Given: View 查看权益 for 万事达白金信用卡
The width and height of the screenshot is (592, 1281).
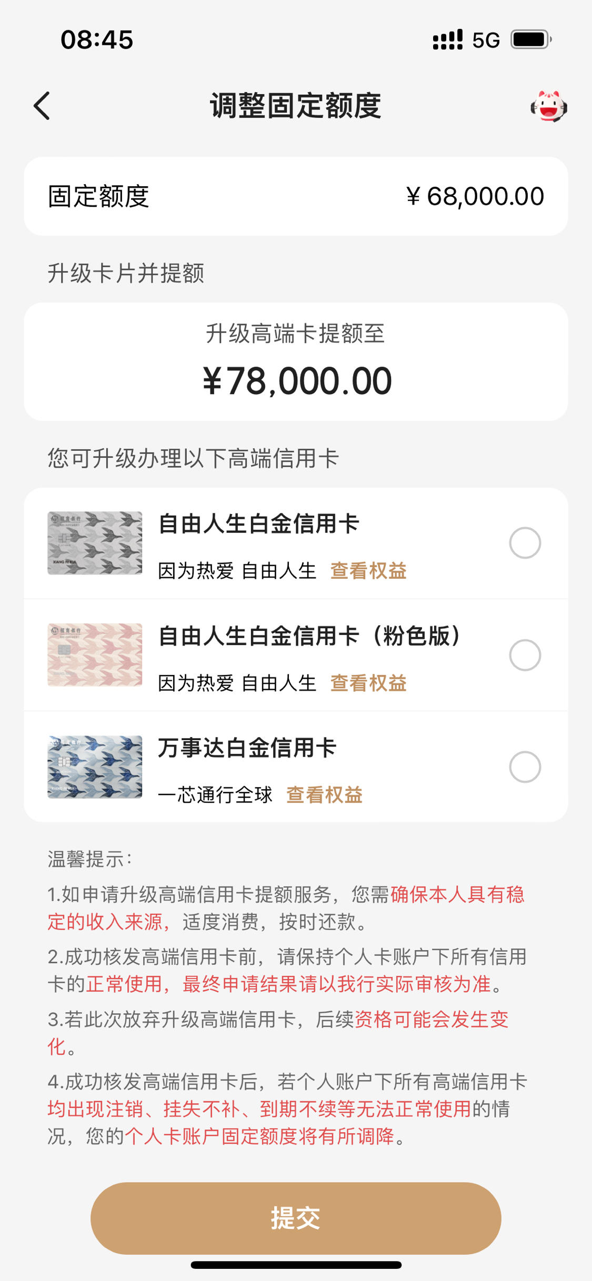Looking at the screenshot, I should (324, 795).
